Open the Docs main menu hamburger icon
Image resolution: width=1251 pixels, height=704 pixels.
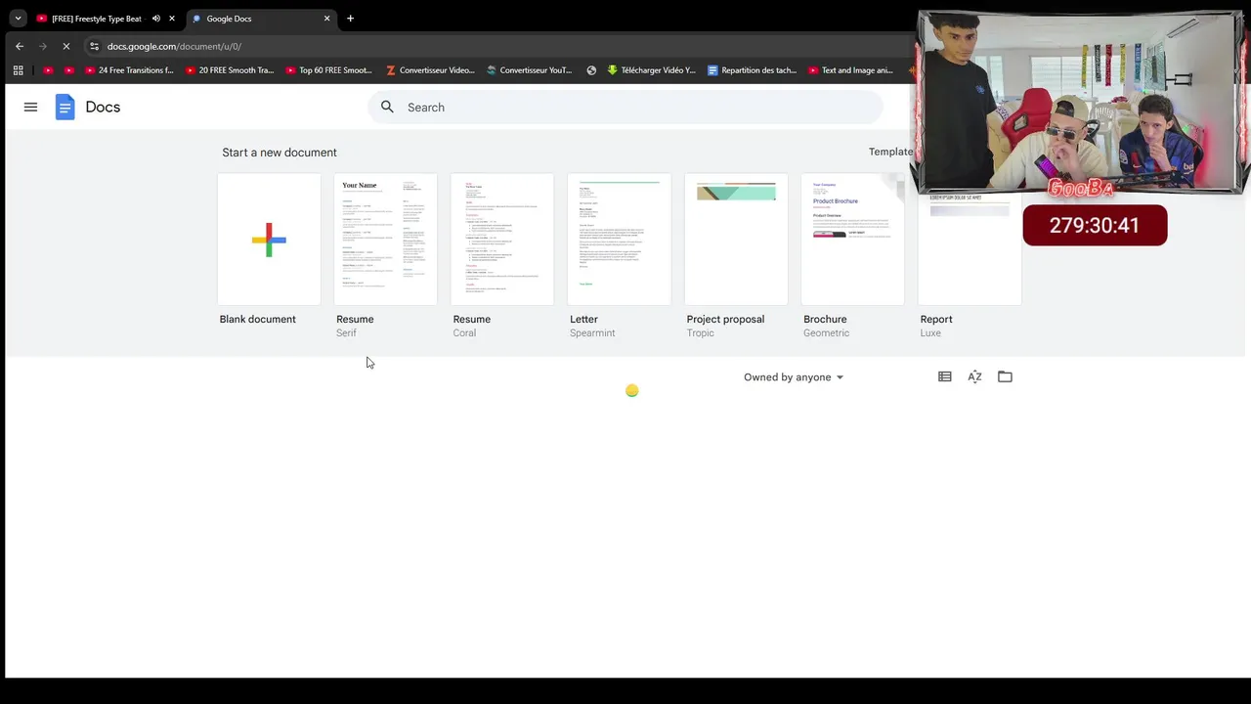(30, 108)
